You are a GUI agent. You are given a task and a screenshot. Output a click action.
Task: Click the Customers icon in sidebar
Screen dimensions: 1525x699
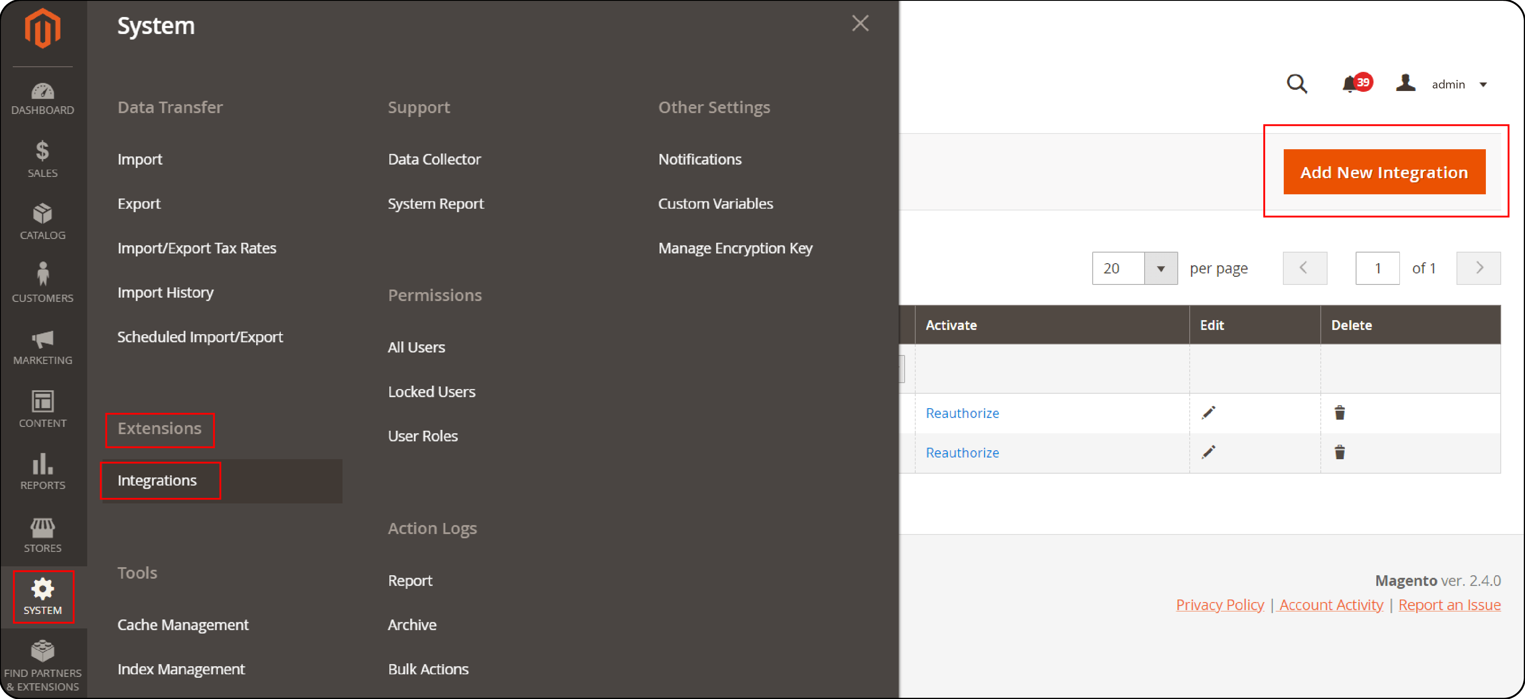point(43,282)
